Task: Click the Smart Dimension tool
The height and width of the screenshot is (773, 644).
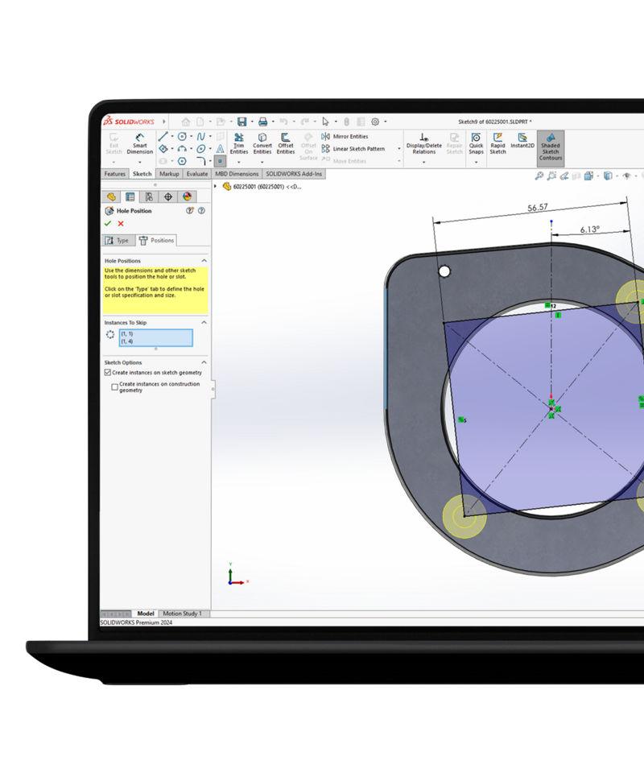Action: click(139, 143)
